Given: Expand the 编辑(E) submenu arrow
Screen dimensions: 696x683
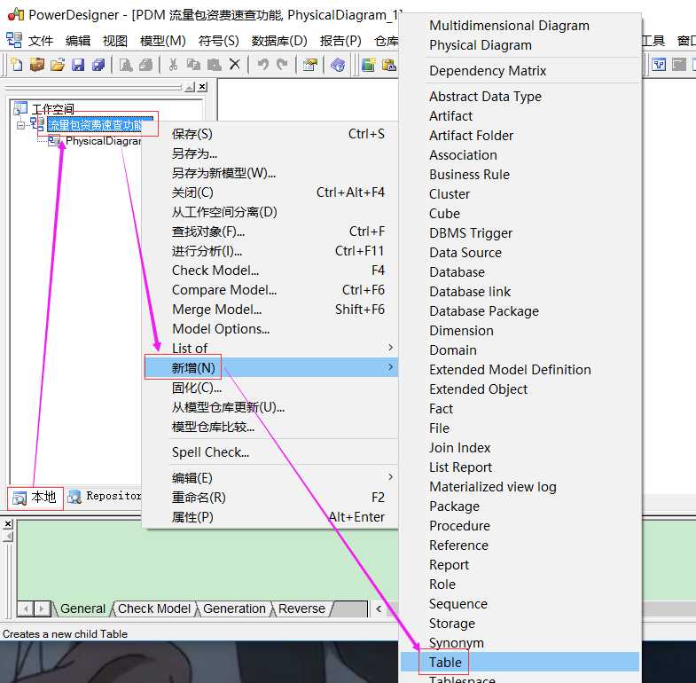Looking at the screenshot, I should (x=390, y=477).
